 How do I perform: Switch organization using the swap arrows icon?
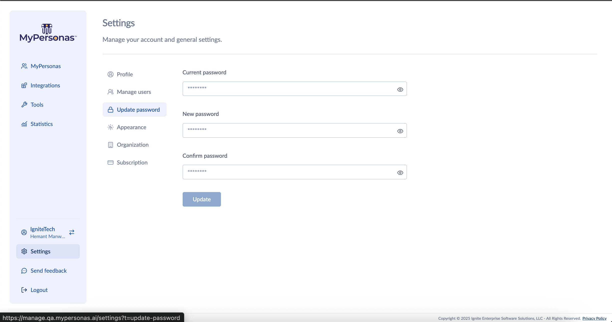72,232
